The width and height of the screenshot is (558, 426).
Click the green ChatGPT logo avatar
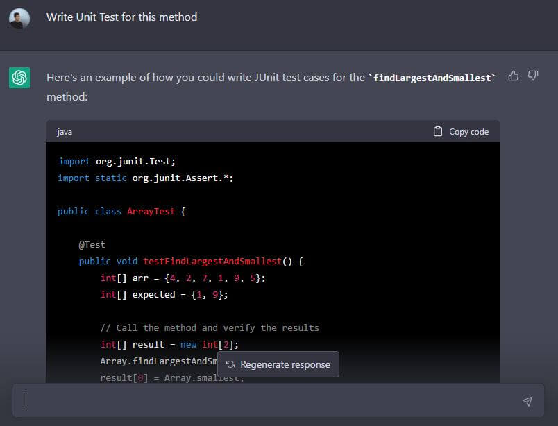pyautogui.click(x=19, y=78)
